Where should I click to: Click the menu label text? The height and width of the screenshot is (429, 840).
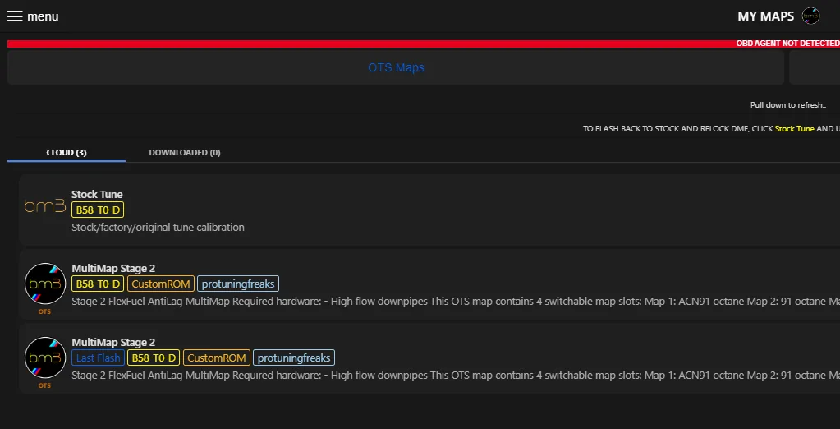coord(43,16)
